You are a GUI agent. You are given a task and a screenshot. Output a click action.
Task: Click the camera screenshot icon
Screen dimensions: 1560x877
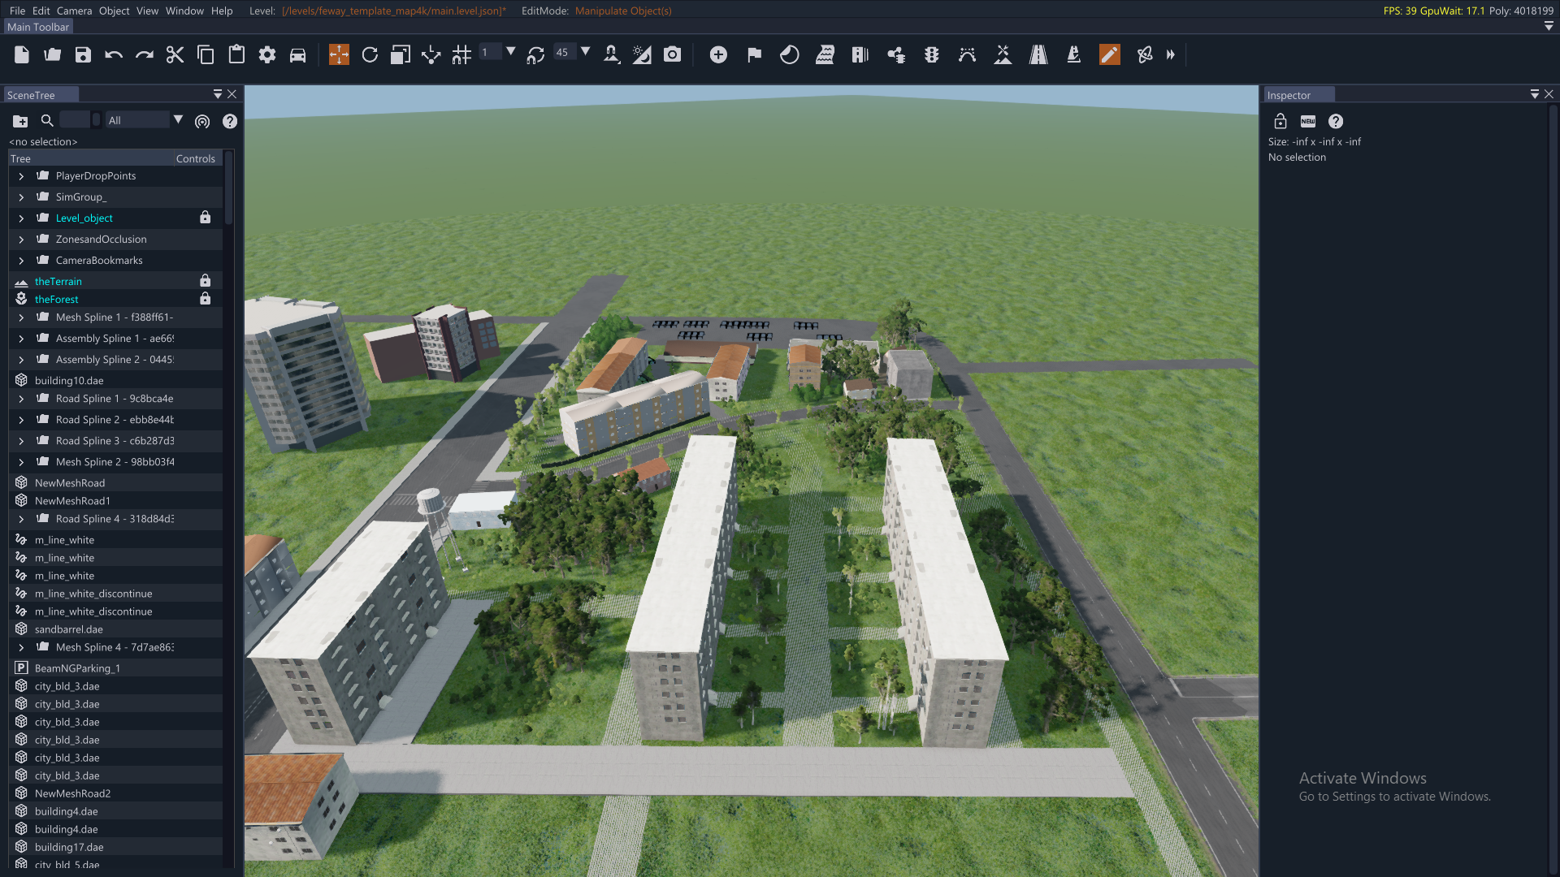672,54
